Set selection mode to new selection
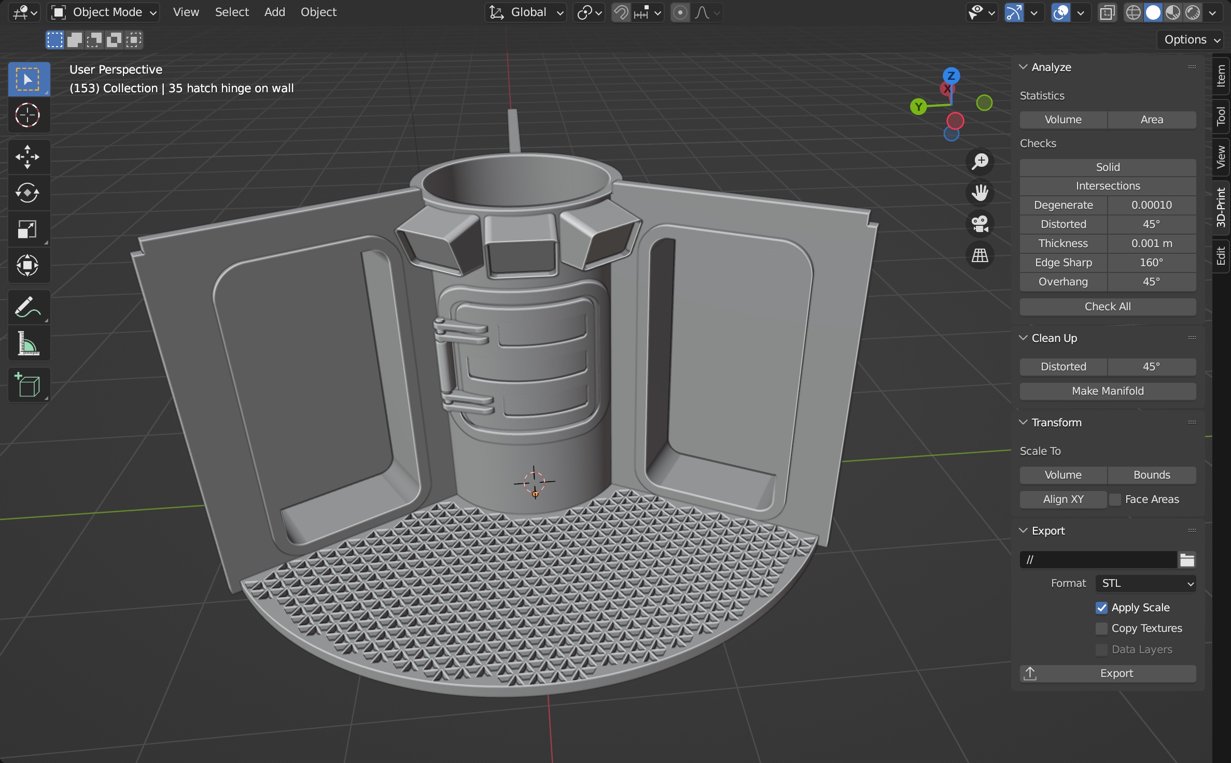The height and width of the screenshot is (763, 1231). point(54,40)
